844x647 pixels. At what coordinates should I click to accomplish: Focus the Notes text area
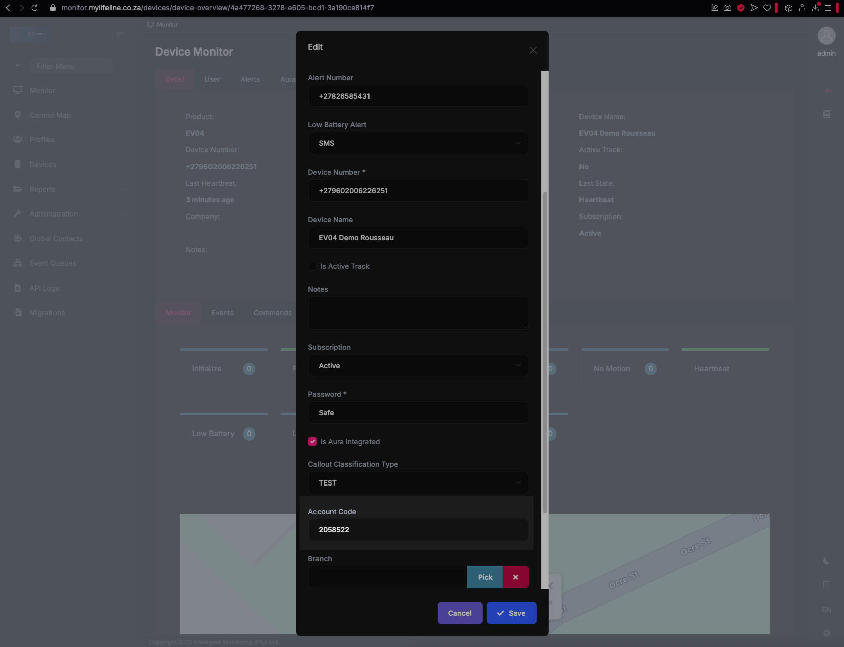[x=418, y=313]
